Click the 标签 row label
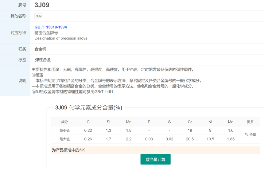The width and height of the screenshot is (264, 170). coord(22,60)
